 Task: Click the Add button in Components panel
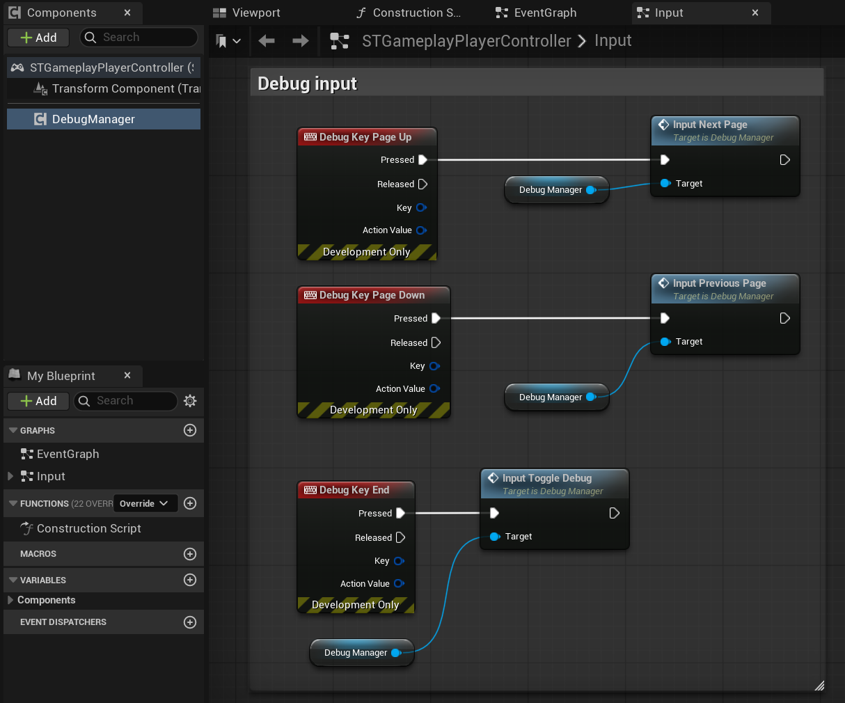(38, 38)
